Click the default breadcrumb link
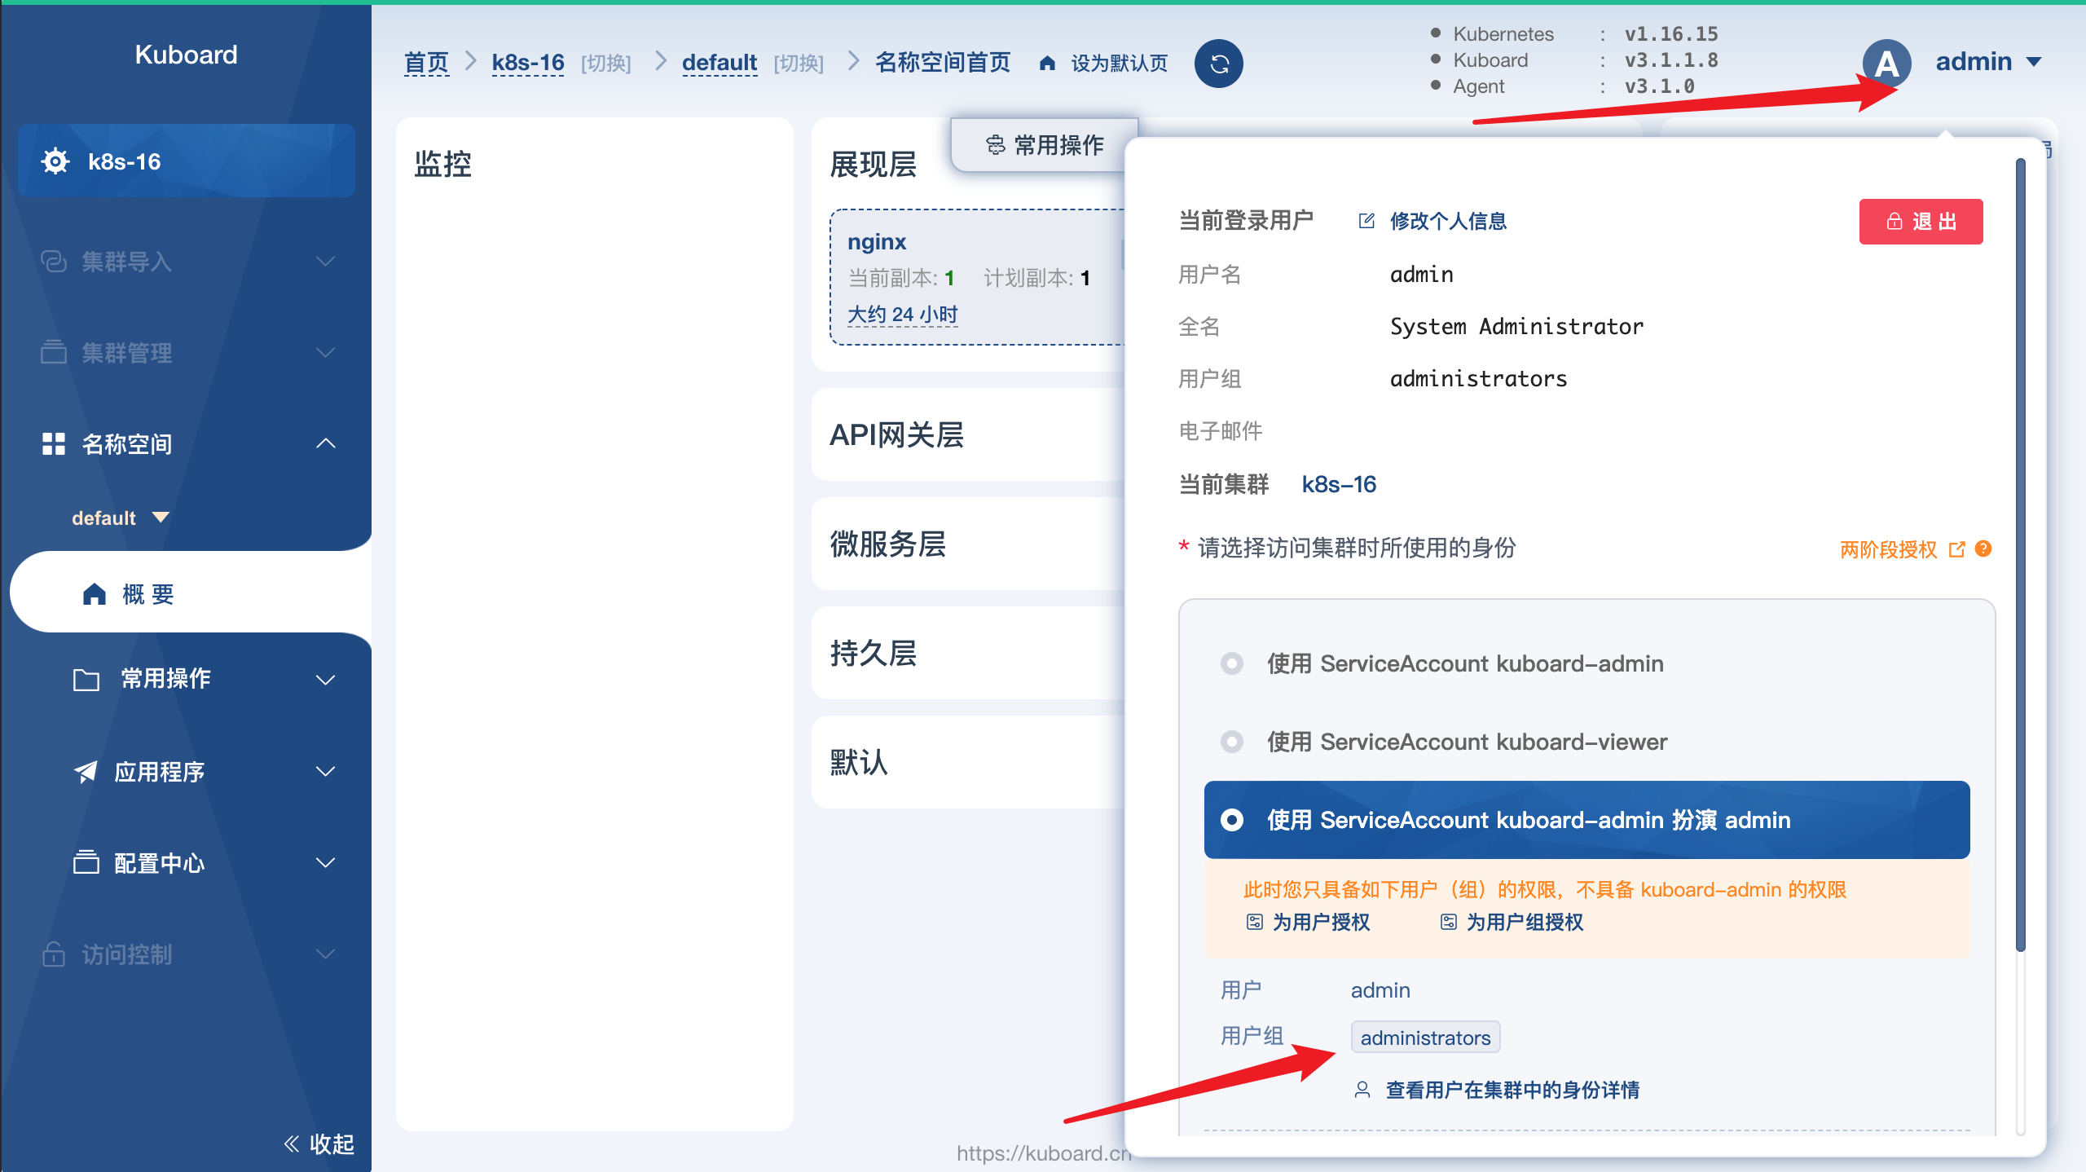The width and height of the screenshot is (2086, 1172). click(720, 63)
